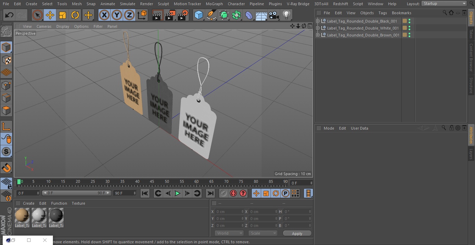Open the Attributes User Data menu
Viewport: 475px width, 245px height.
click(x=359, y=128)
